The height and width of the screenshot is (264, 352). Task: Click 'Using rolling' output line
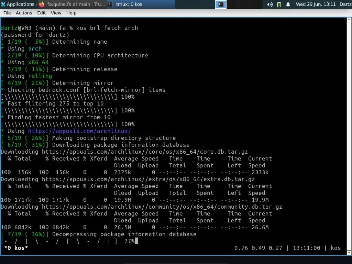tap(26, 76)
